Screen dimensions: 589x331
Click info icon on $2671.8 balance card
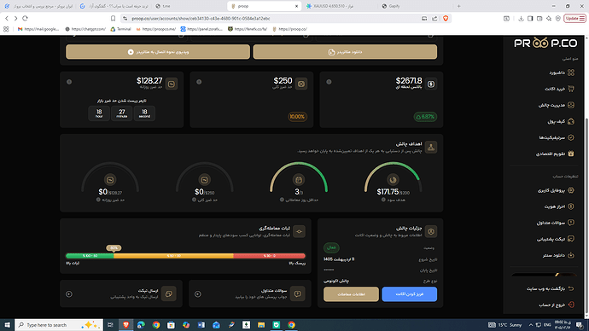(x=329, y=82)
